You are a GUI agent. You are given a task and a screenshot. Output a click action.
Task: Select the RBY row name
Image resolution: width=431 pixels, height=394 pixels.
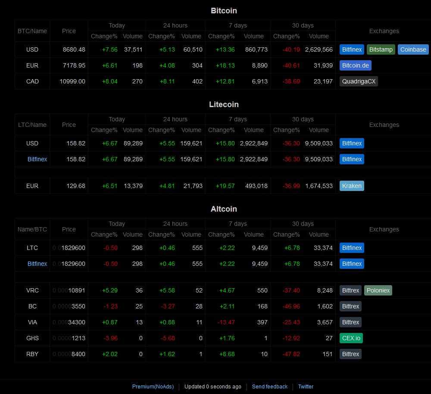coord(32,354)
